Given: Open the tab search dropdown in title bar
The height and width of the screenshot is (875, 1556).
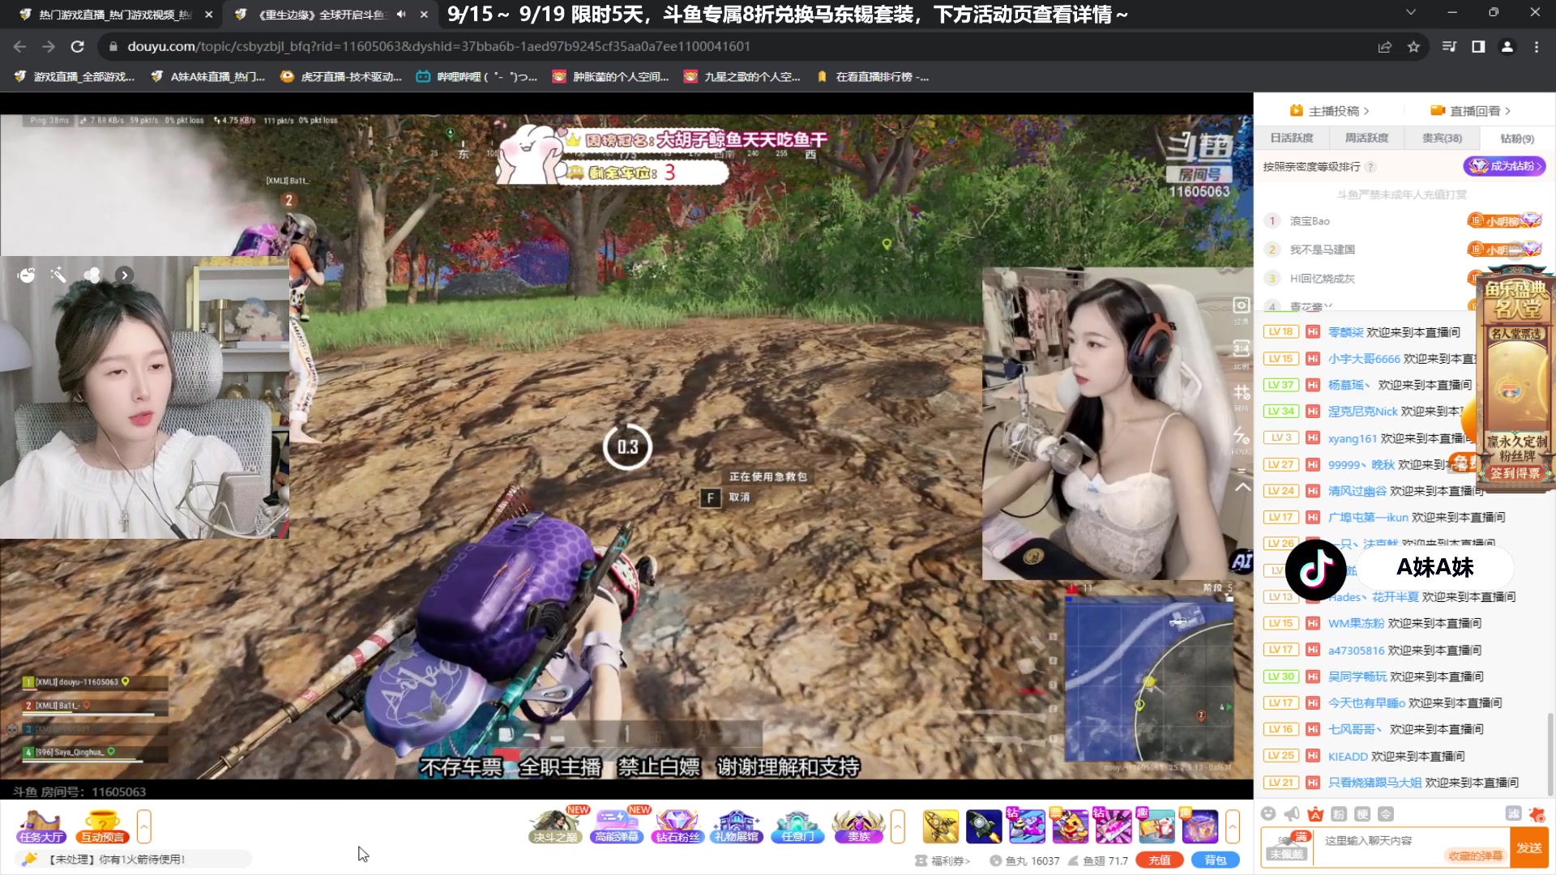Looking at the screenshot, I should (1410, 12).
